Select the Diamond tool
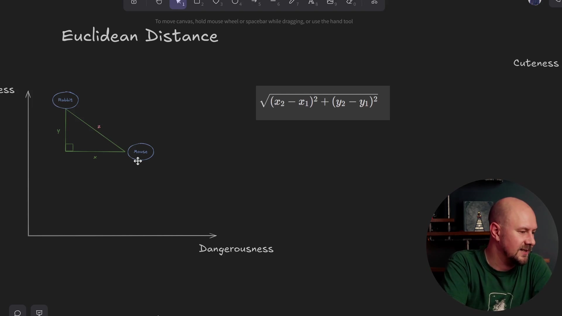 pyautogui.click(x=216, y=3)
